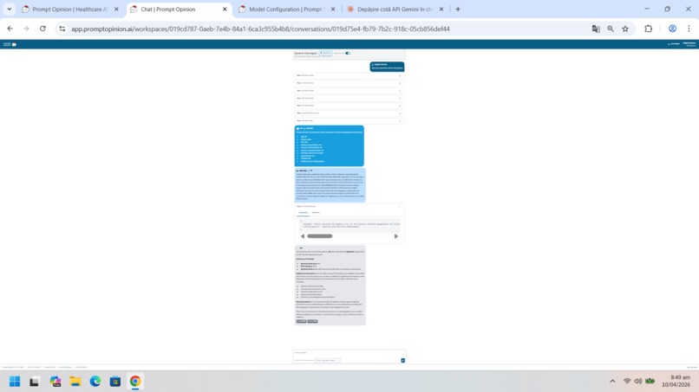The height and width of the screenshot is (392, 699).
Task: Open a new browser tab with plus icon
Action: [458, 9]
